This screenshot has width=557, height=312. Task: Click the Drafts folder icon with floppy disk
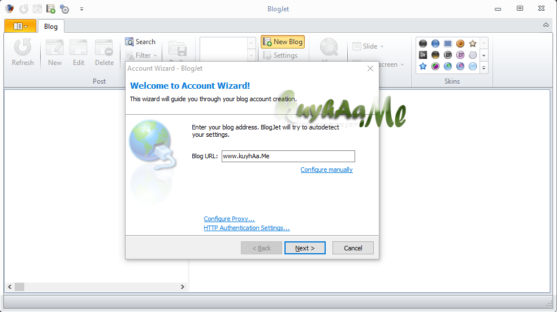[x=178, y=49]
